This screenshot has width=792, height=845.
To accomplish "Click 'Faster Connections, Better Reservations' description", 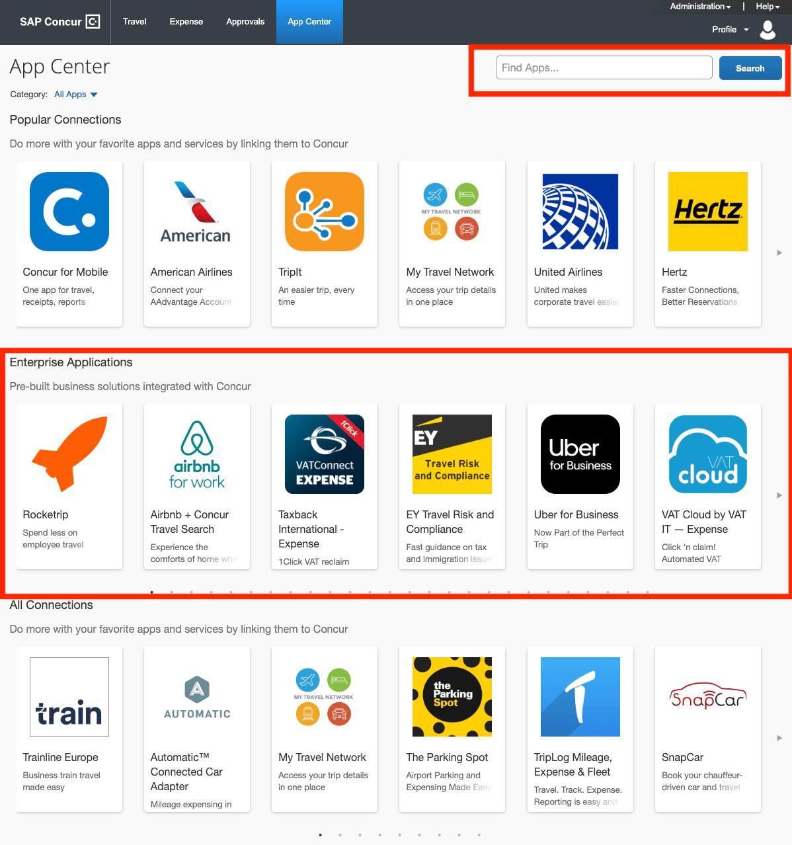I will coord(701,296).
